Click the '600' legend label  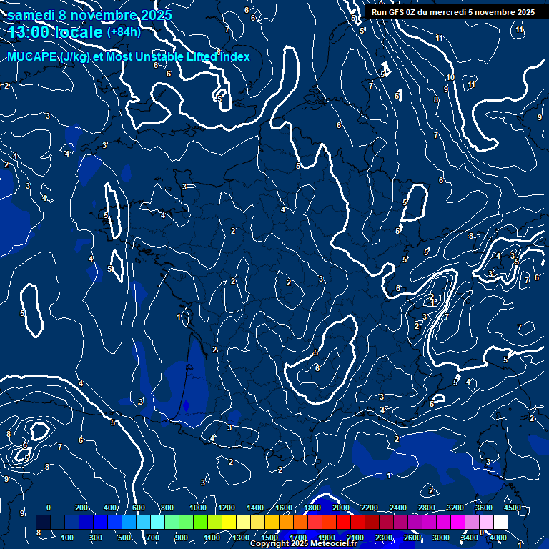coord(138,508)
